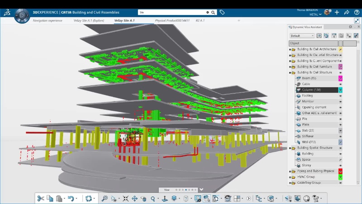Select the Velizy Site A.1 tab
This screenshot has width=362, height=204.
click(x=124, y=20)
